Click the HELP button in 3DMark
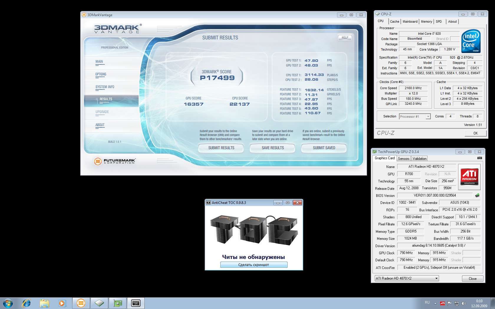The width and height of the screenshot is (495, 309). 345,38
